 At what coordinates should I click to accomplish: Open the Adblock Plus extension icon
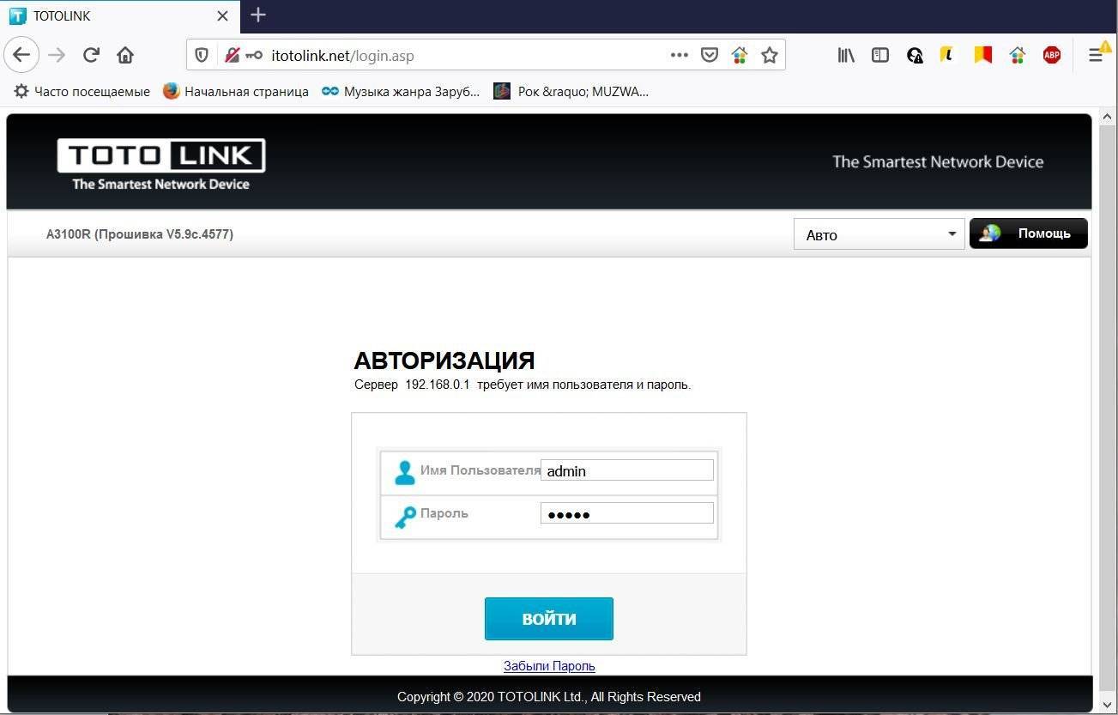click(x=1052, y=56)
